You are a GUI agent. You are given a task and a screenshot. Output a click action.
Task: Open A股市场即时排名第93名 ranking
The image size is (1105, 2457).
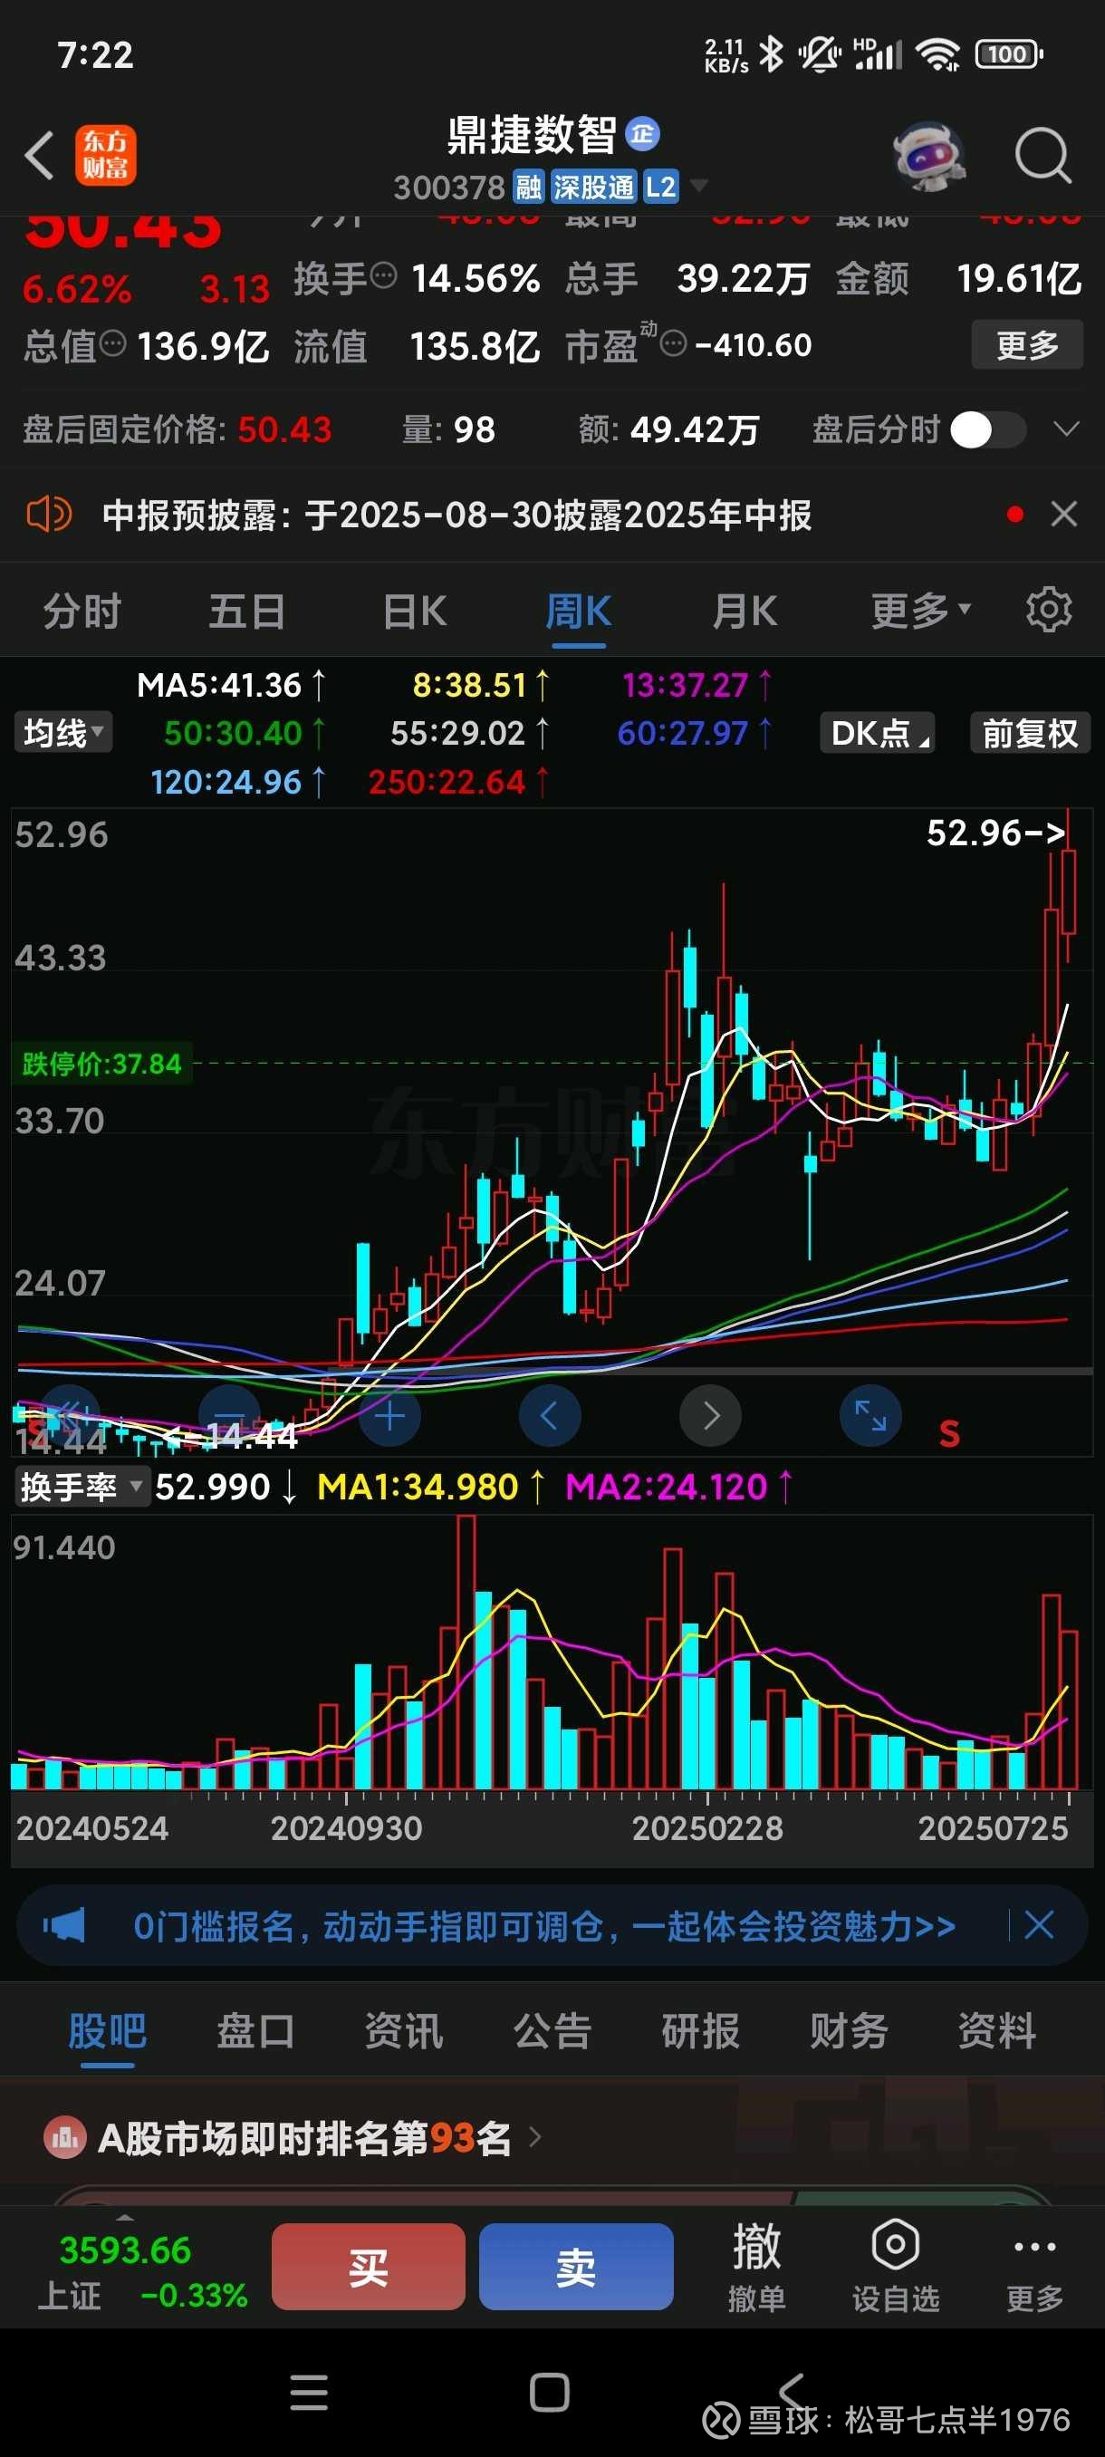tap(305, 2138)
